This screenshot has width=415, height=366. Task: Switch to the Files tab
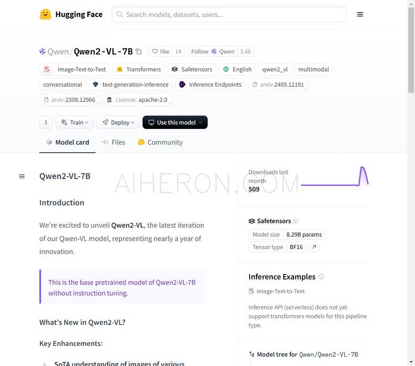[x=114, y=142]
